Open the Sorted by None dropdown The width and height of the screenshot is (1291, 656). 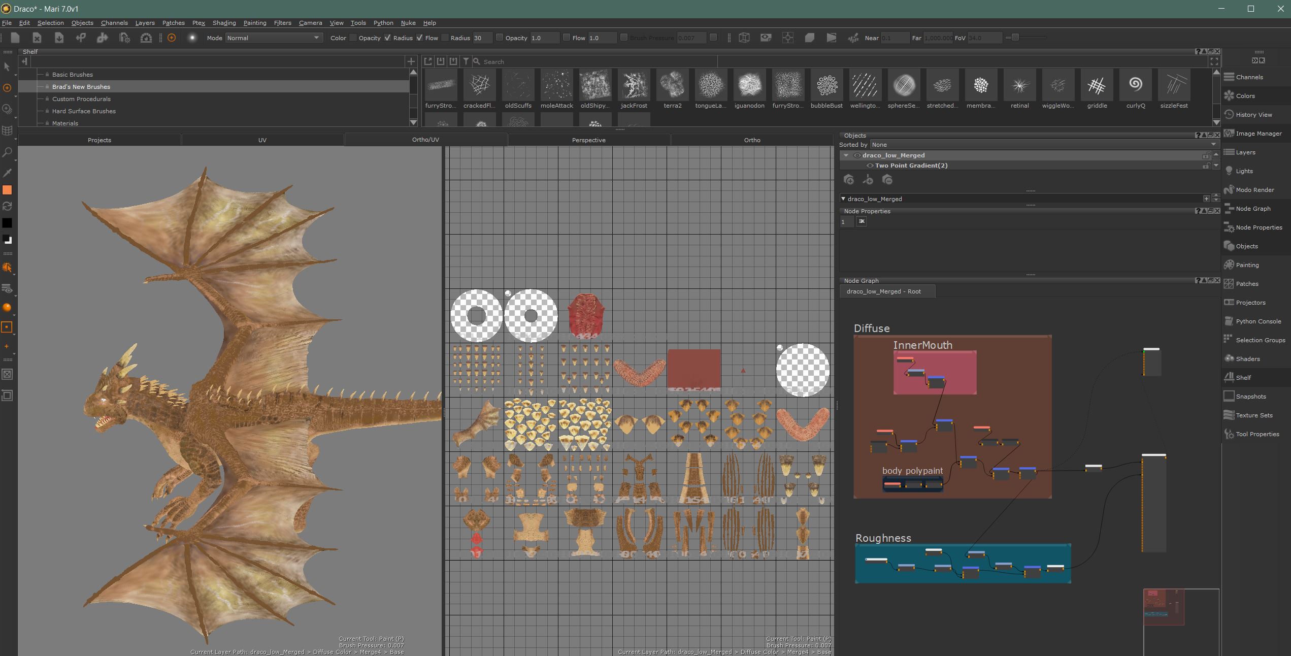pyautogui.click(x=1044, y=145)
